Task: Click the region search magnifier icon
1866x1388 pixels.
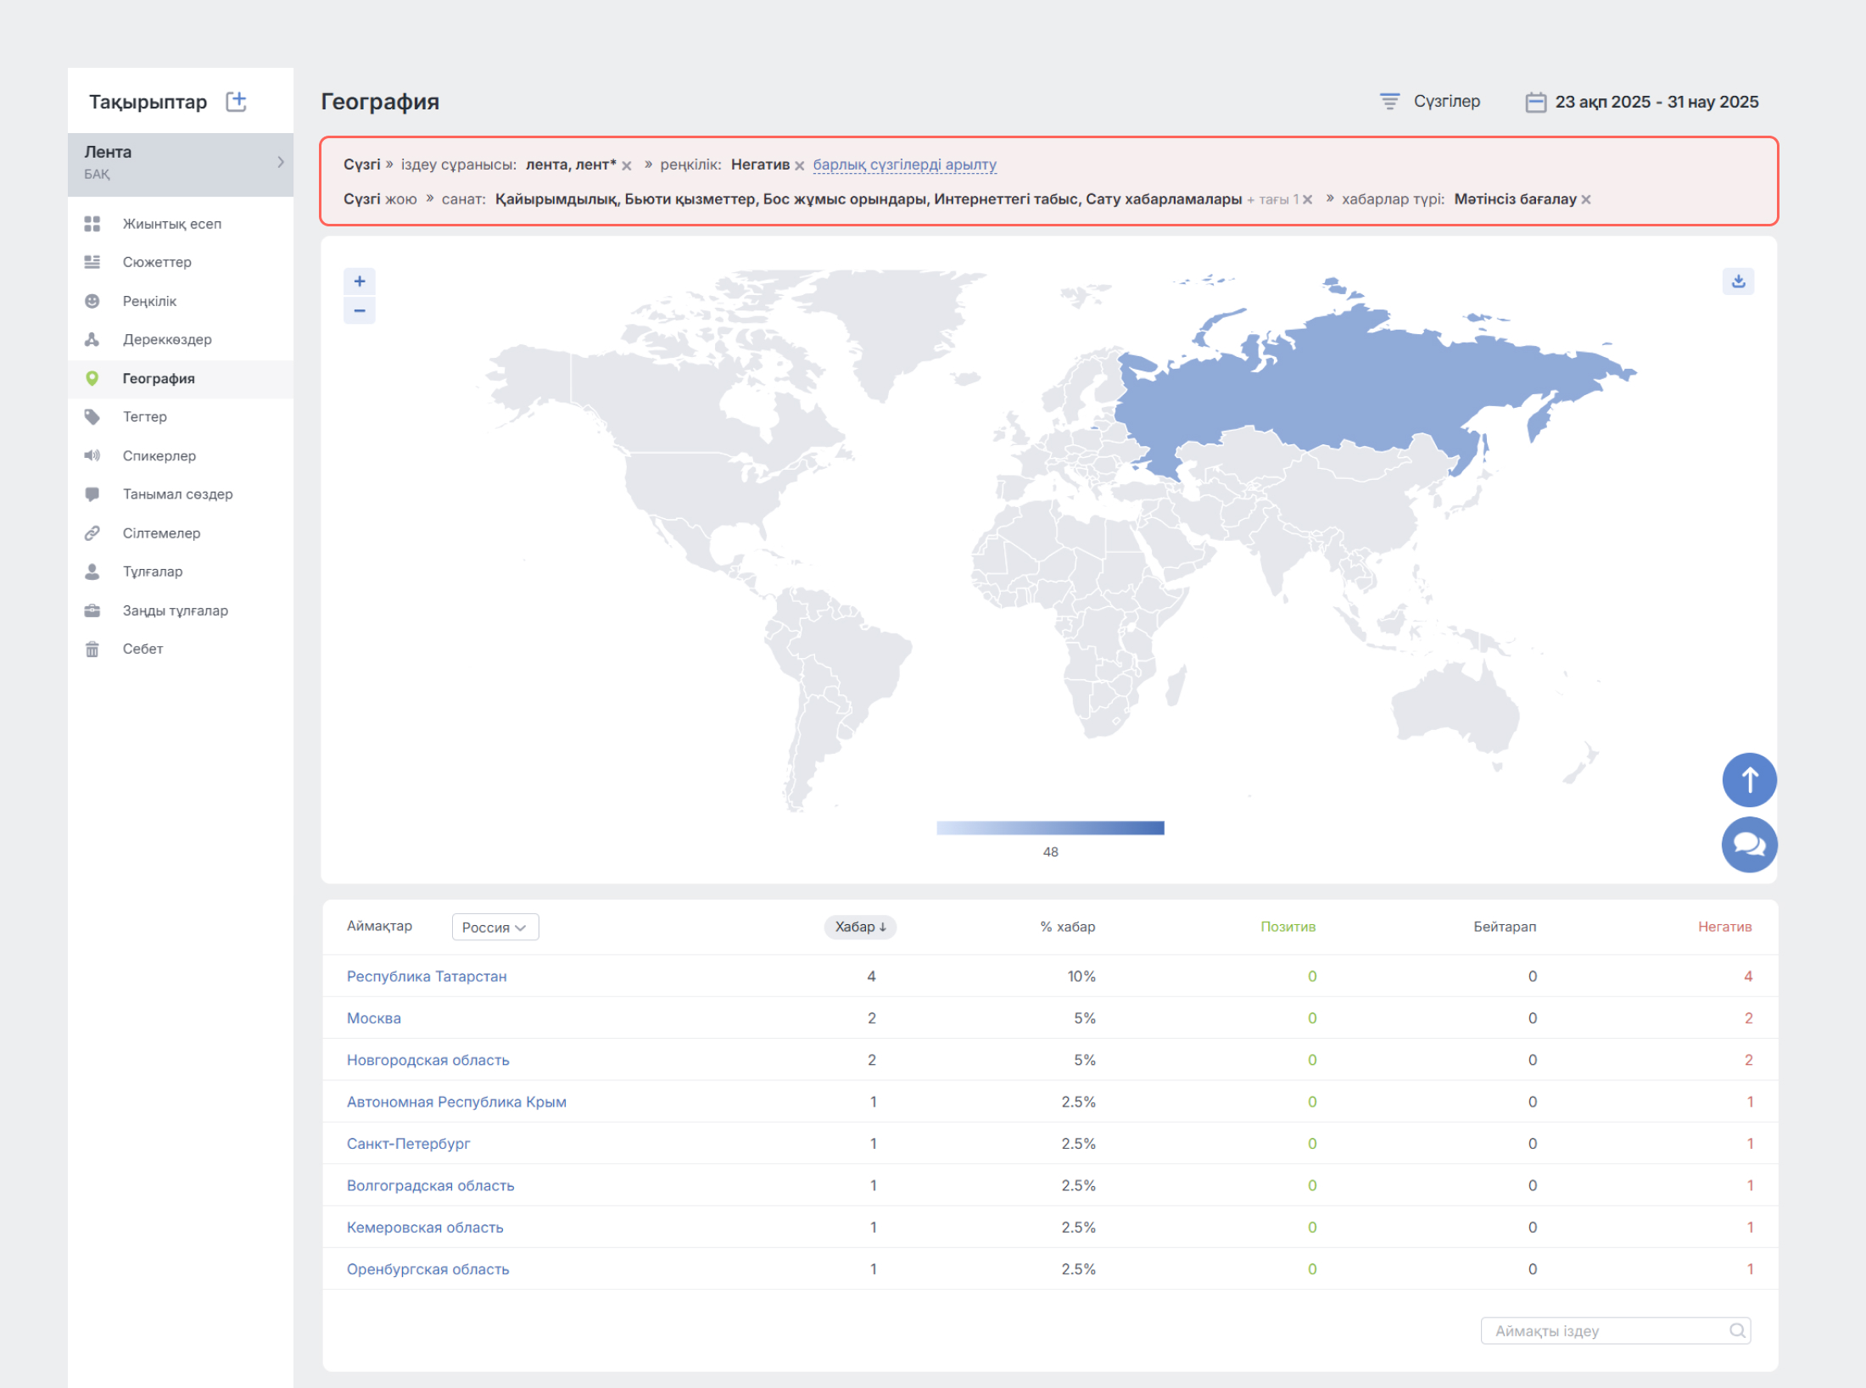Action: [1737, 1331]
